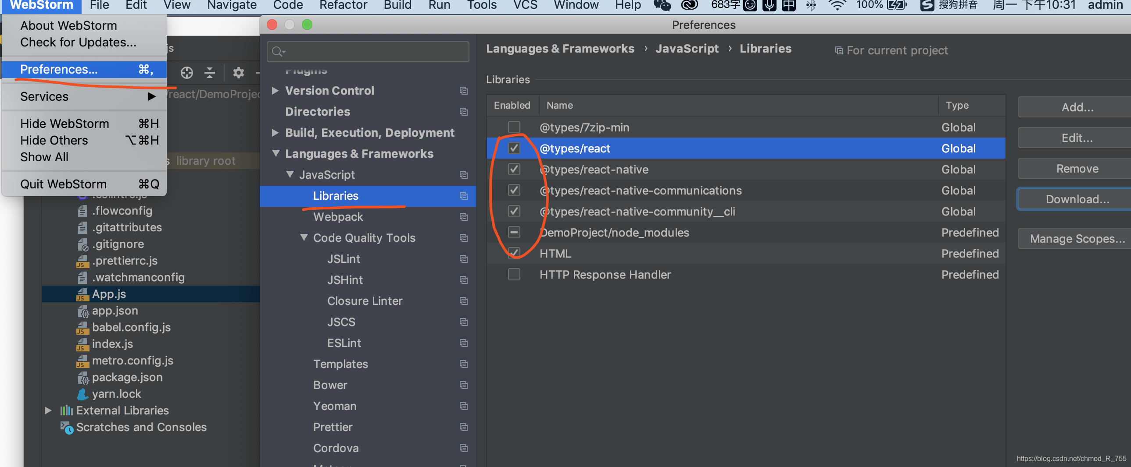
Task: Open the Refactor menu in menu bar
Action: tap(344, 5)
